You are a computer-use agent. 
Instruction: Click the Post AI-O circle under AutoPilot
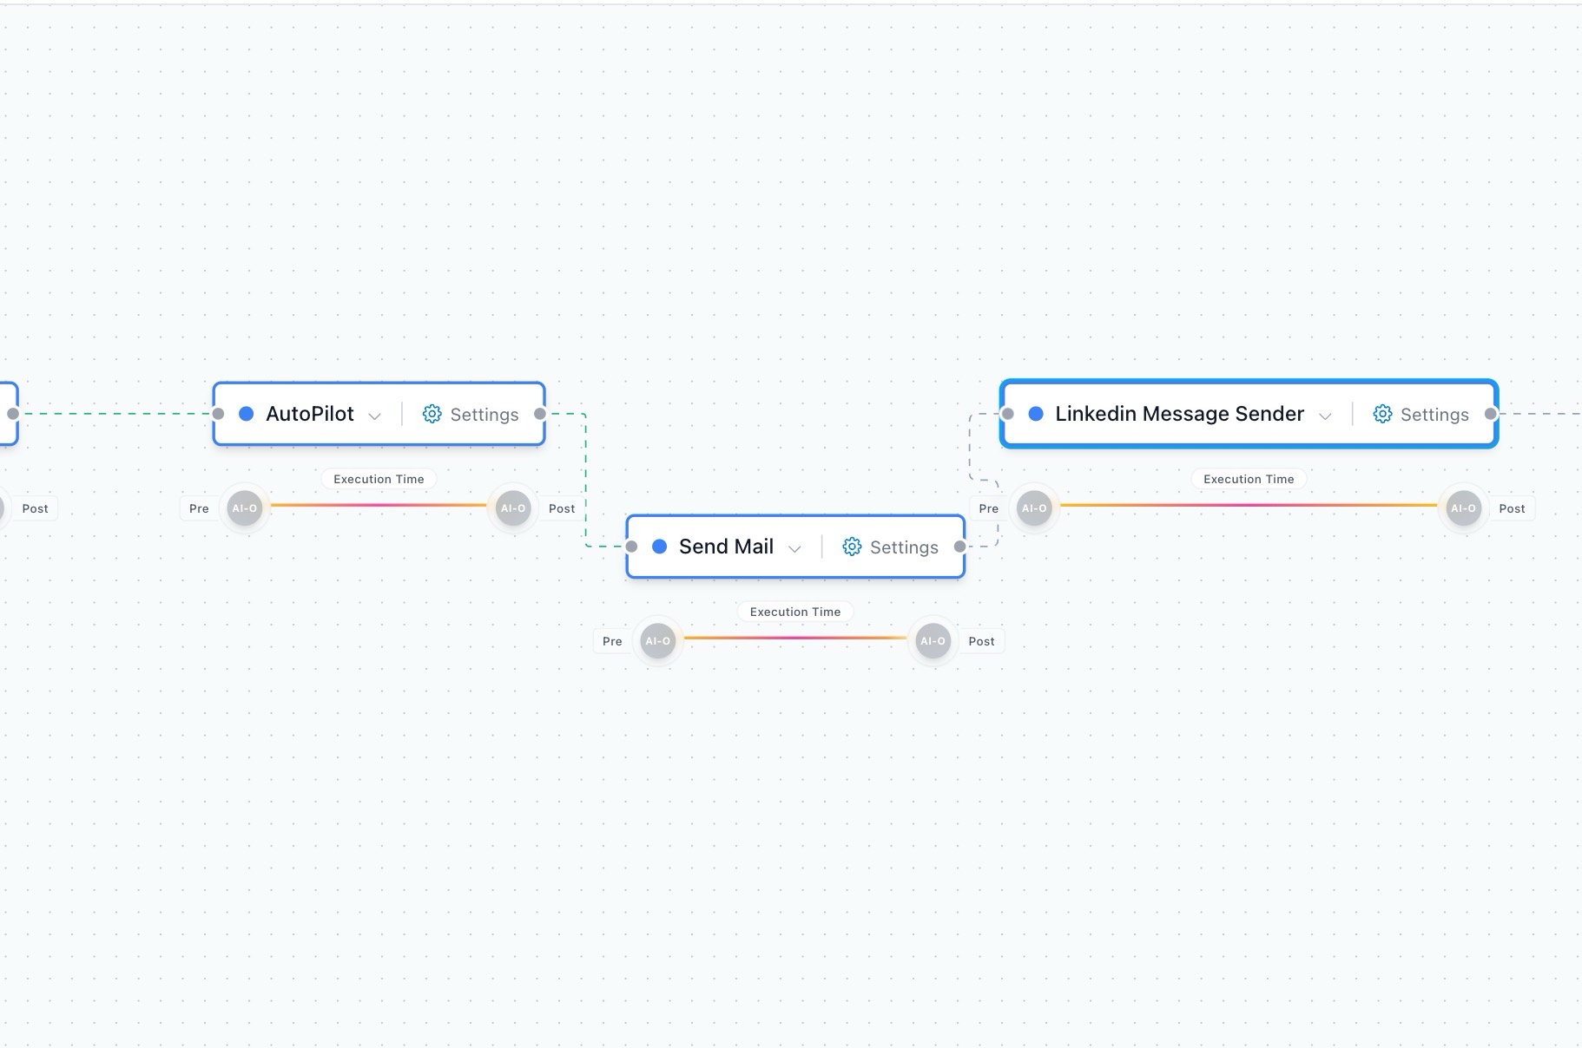pyautogui.click(x=513, y=508)
